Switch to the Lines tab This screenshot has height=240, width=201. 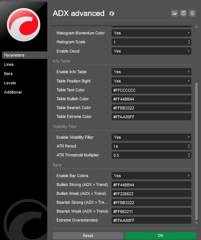click(9, 64)
